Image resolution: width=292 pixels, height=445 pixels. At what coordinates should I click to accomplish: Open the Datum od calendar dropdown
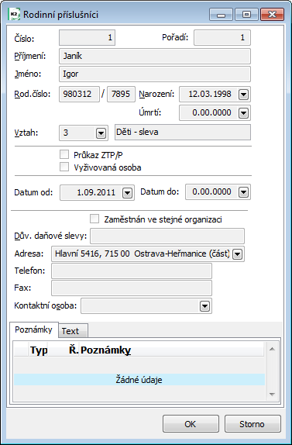pos(127,193)
